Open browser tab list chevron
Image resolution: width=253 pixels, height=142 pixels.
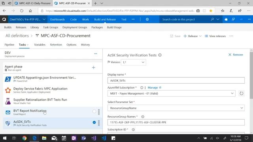click(102, 3)
